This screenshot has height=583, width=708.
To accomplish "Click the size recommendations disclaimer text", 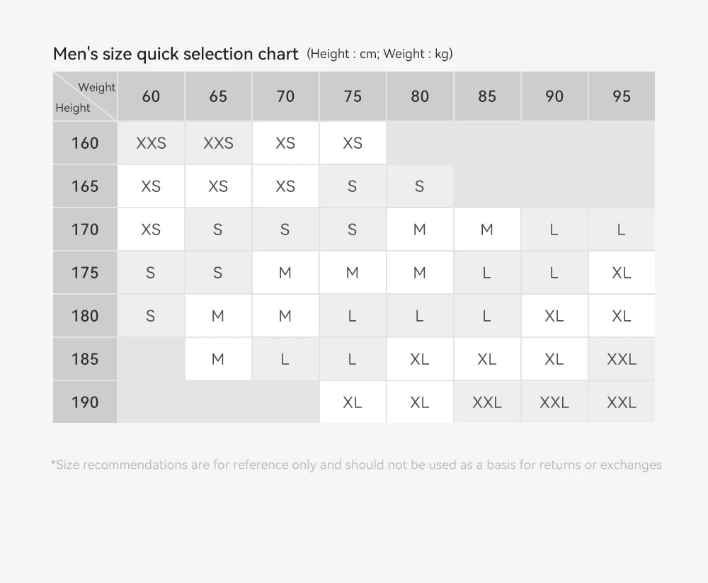I will click(356, 465).
